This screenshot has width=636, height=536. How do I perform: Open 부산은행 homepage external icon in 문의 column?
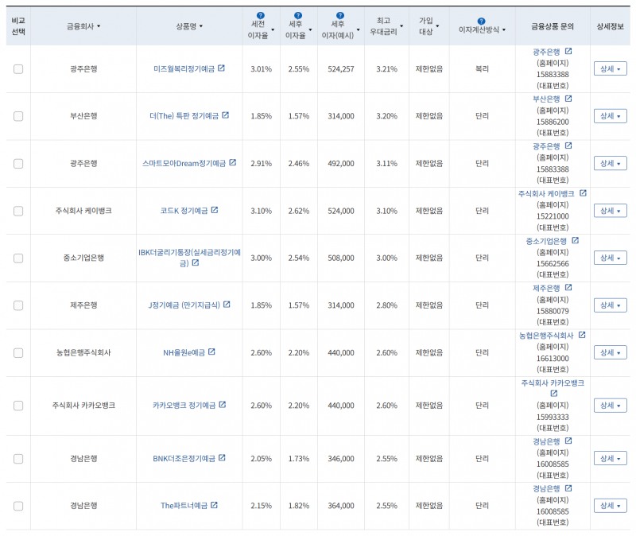point(568,99)
